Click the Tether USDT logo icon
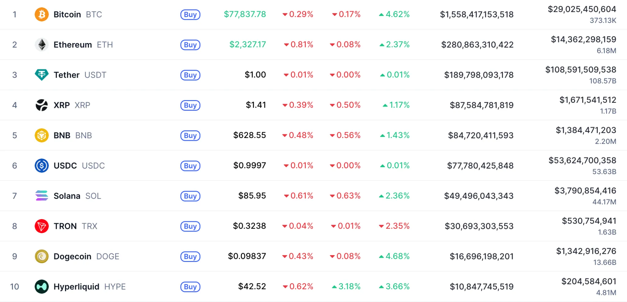627x302 pixels. pos(42,75)
